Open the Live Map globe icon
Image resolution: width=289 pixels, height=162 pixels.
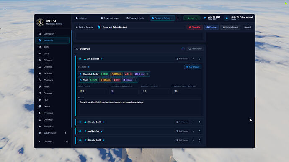tap(40, 120)
